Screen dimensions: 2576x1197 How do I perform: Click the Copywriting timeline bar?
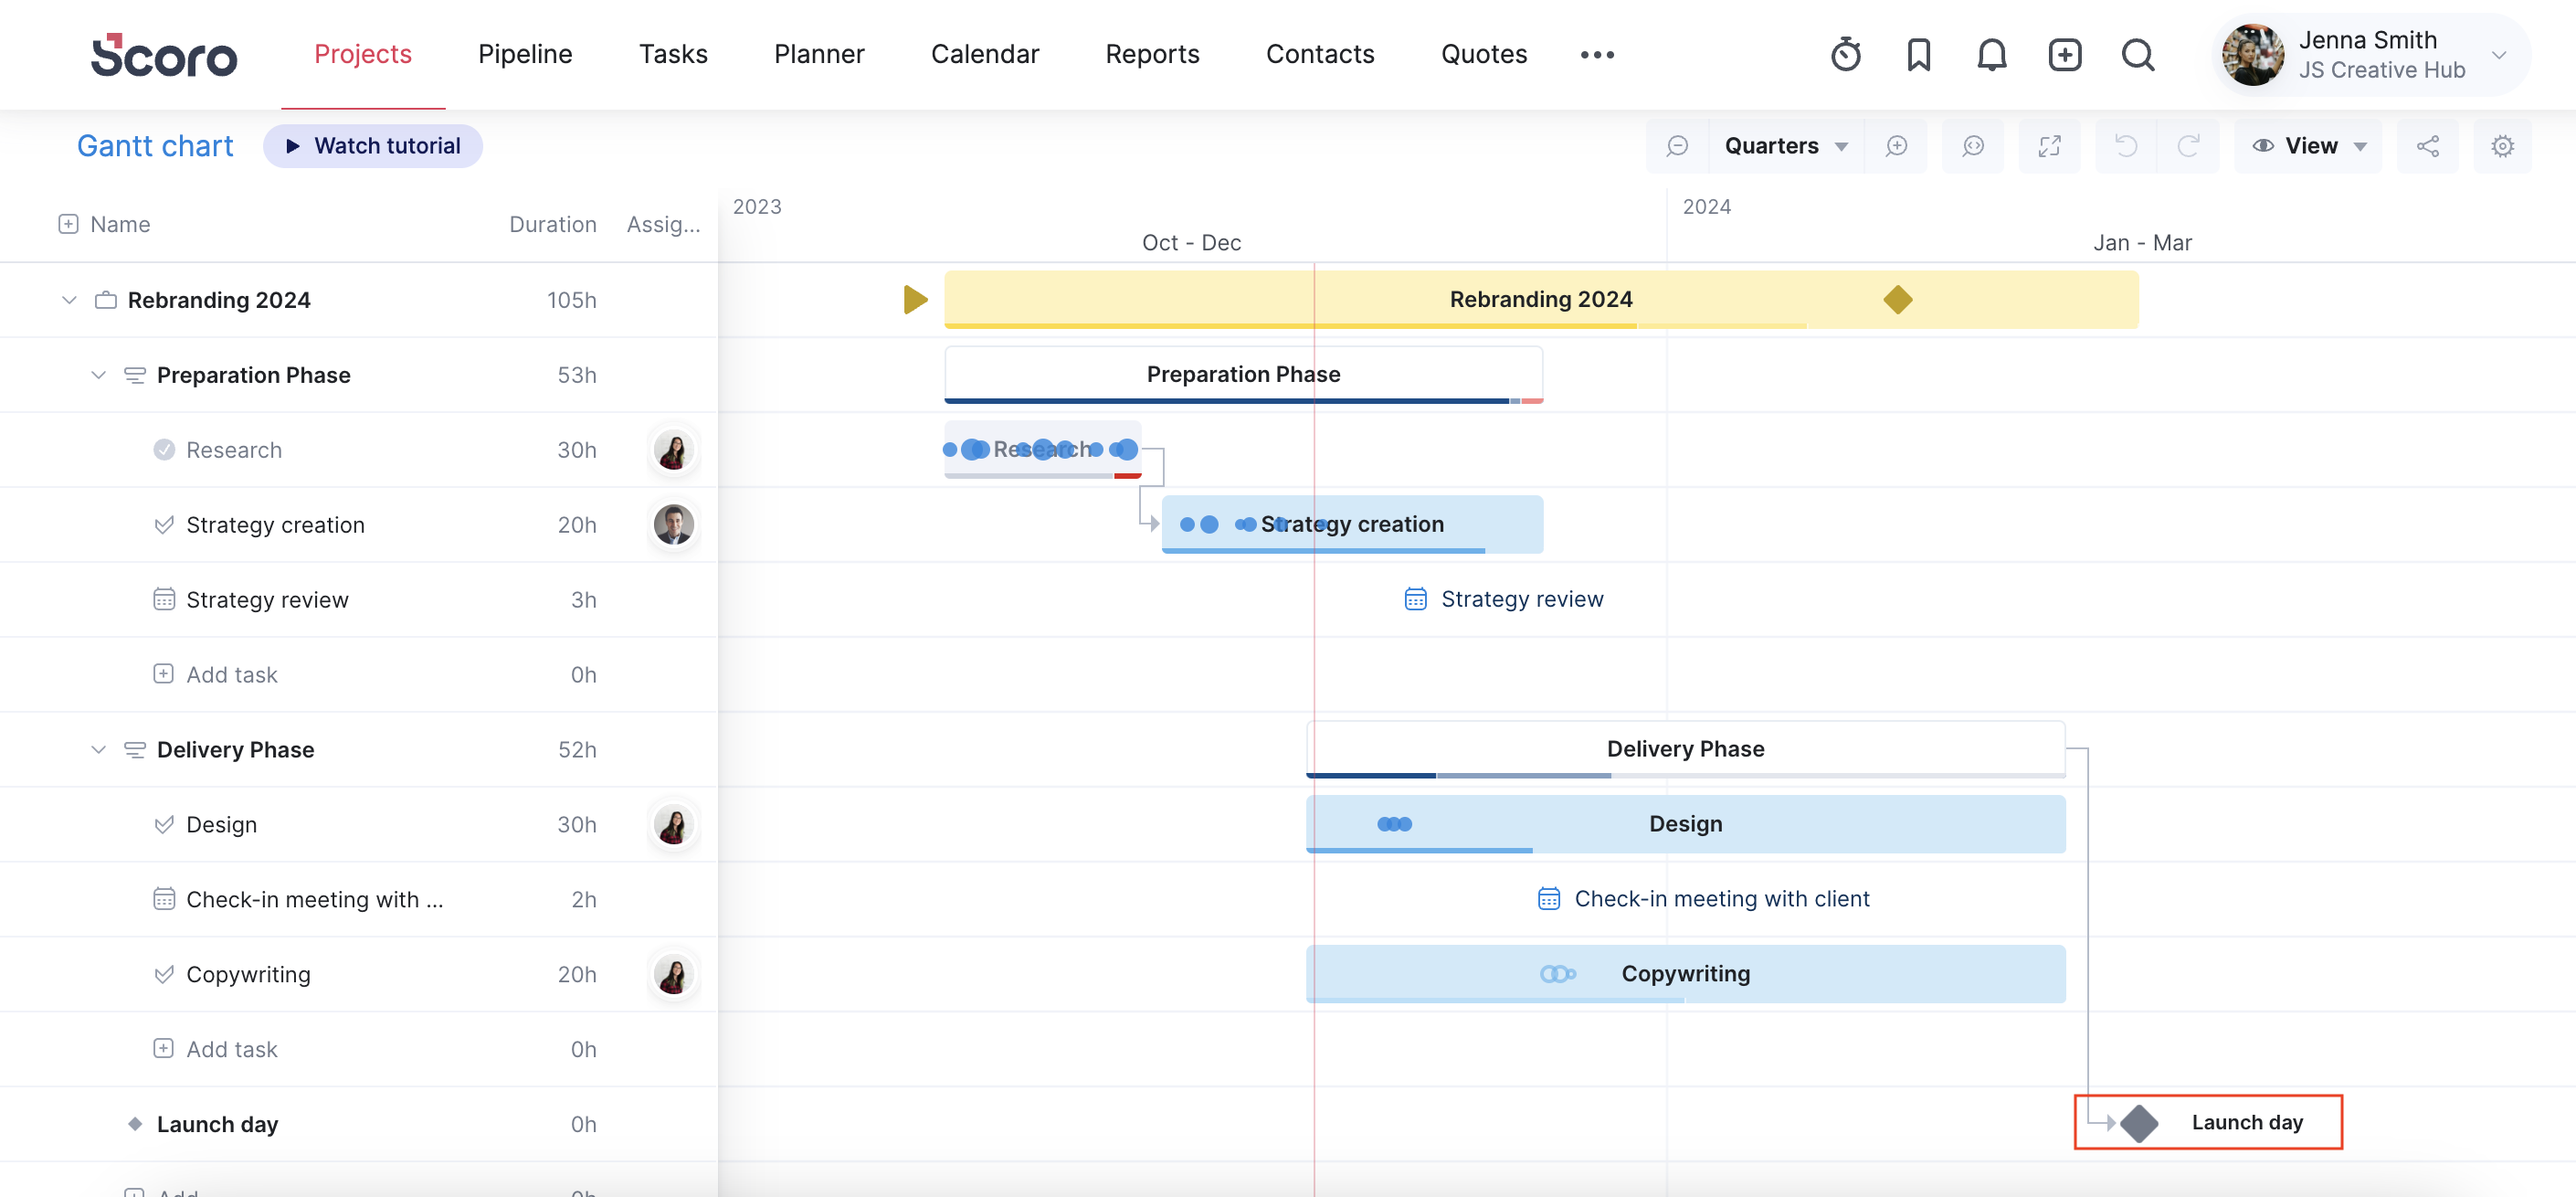1685,974
